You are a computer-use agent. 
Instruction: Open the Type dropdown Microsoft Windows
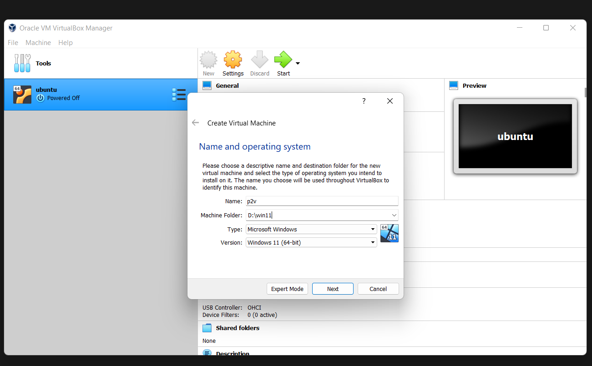311,229
